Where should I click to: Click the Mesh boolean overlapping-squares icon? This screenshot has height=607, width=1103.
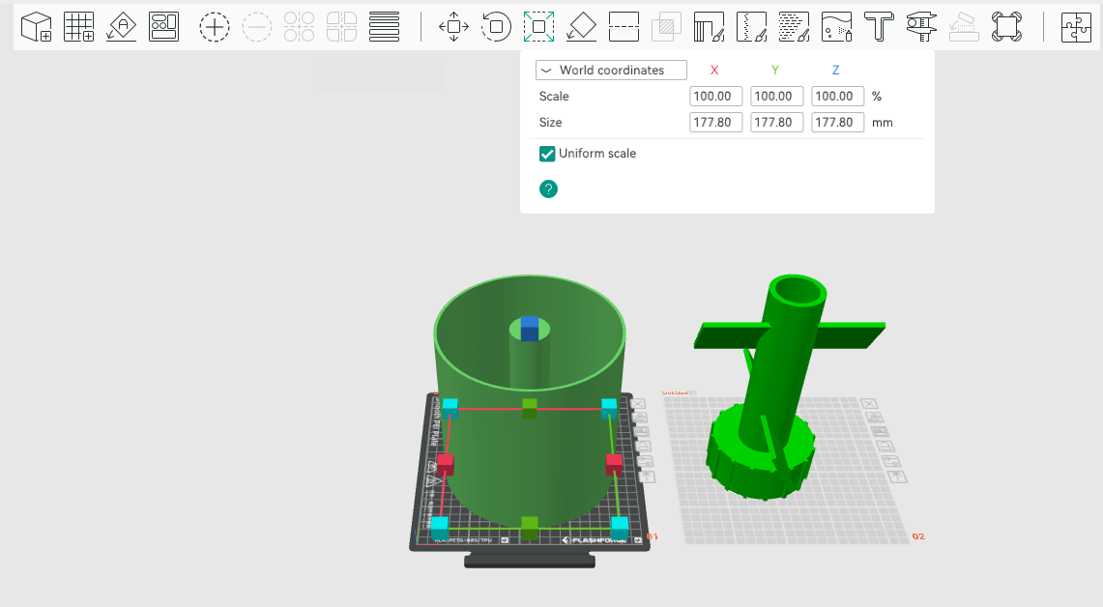(x=666, y=27)
